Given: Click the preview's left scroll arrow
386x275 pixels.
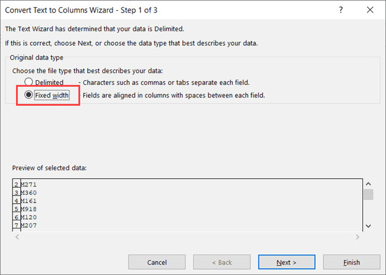Looking at the screenshot, I should (17, 236).
